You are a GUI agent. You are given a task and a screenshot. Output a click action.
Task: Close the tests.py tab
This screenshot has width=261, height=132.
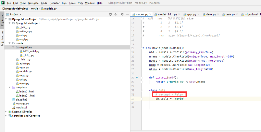(237, 14)
